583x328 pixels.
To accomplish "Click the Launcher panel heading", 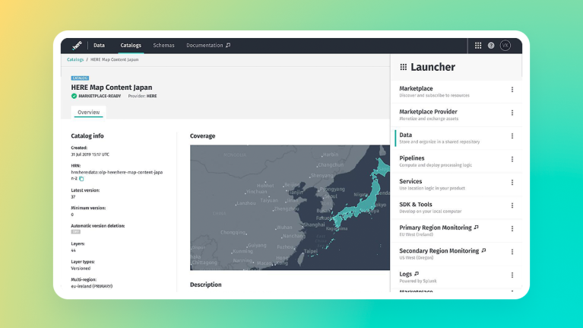I will [x=432, y=67].
